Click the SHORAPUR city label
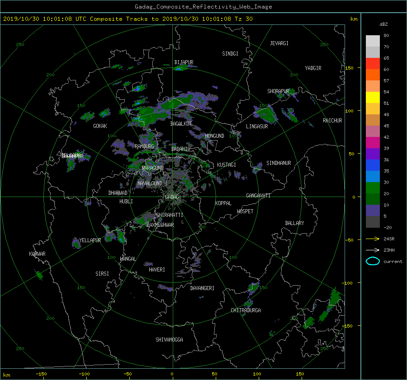The width and height of the screenshot is (407, 380). pyautogui.click(x=278, y=91)
